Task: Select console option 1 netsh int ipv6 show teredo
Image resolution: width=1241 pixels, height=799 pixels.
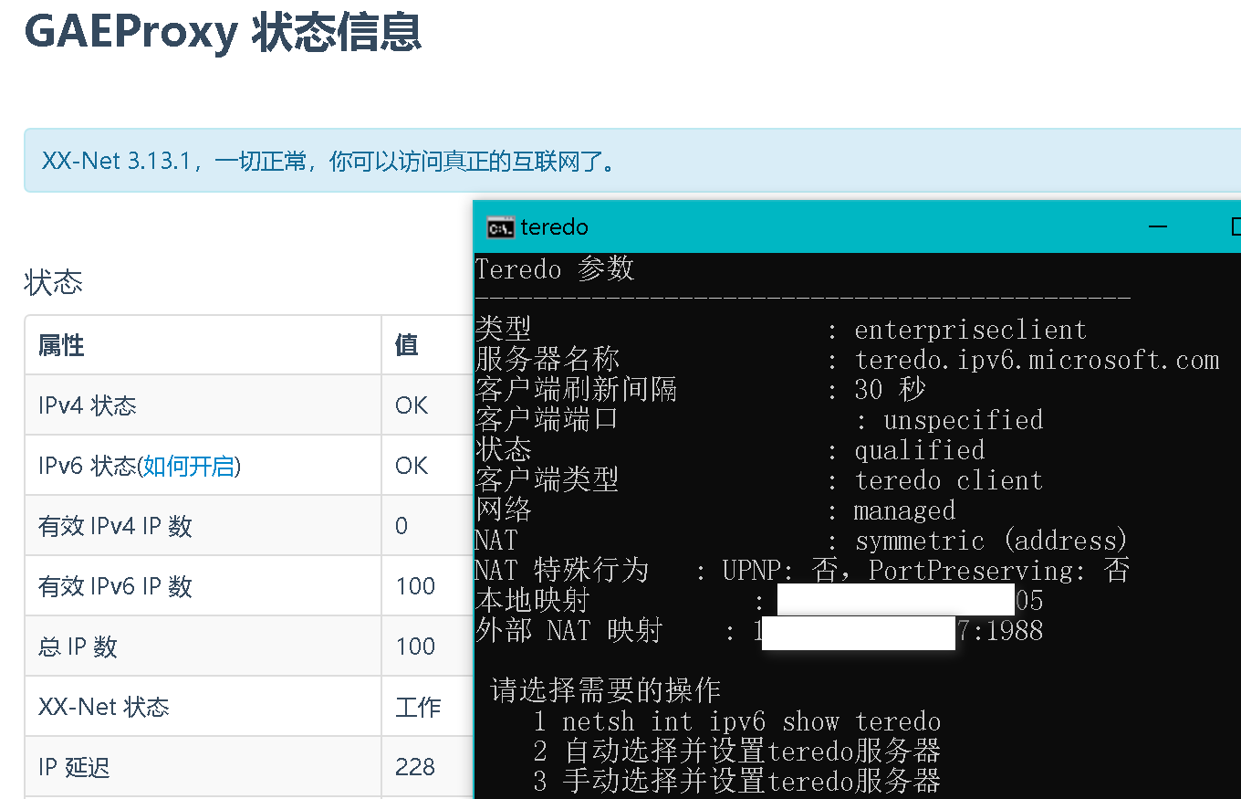Action: [x=737, y=721]
